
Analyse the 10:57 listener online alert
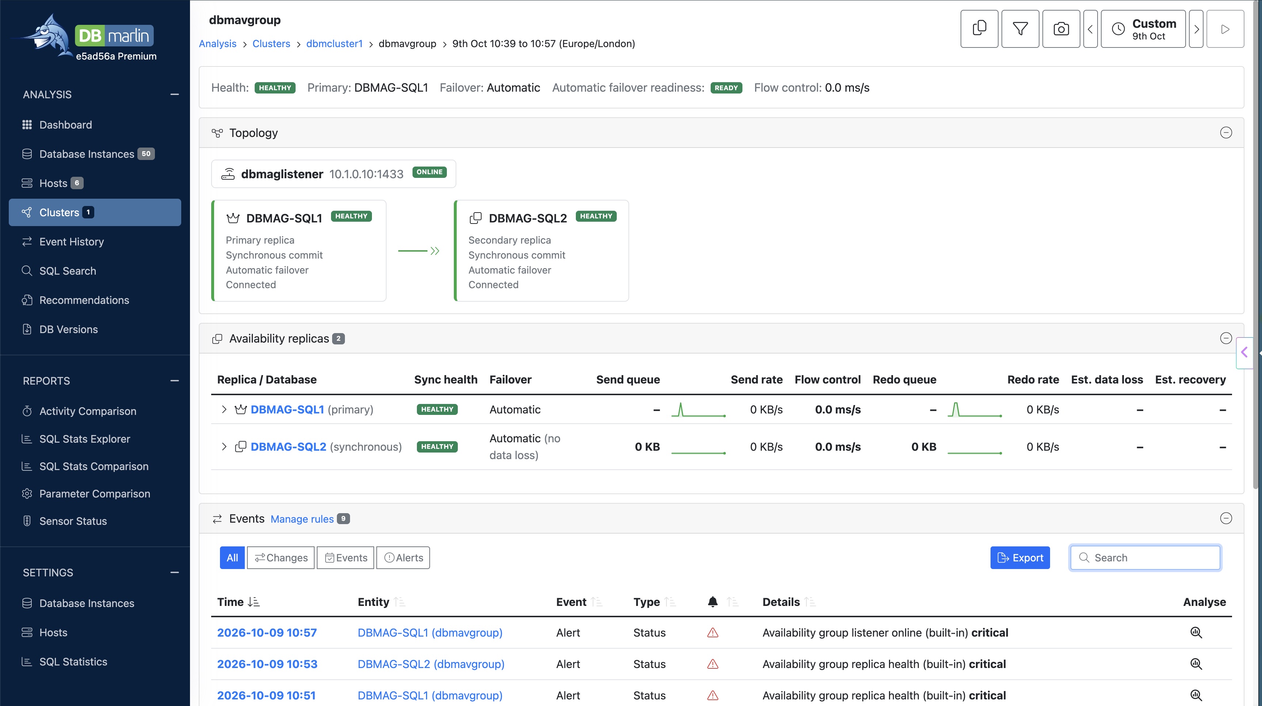tap(1196, 633)
